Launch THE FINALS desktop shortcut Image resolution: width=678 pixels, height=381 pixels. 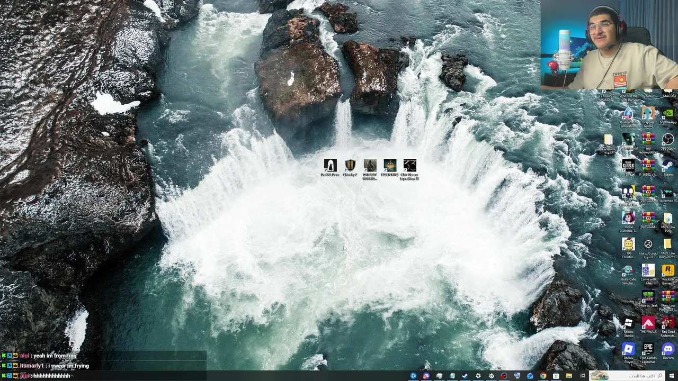[x=648, y=325]
